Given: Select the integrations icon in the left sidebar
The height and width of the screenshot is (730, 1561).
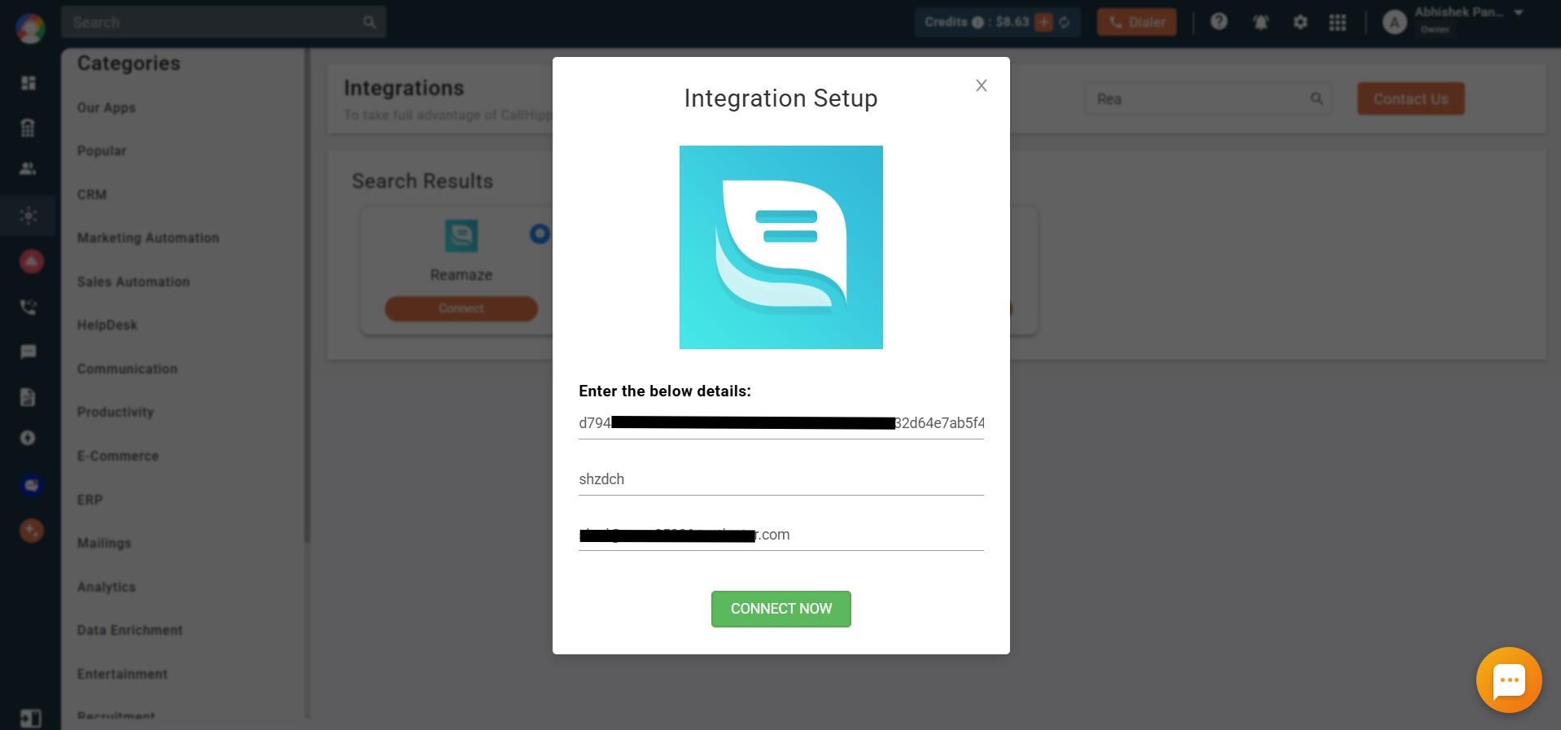Looking at the screenshot, I should (28, 216).
